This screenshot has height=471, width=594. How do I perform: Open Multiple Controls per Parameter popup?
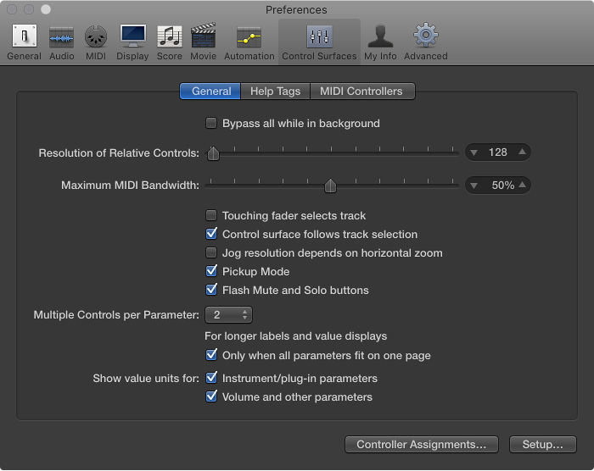[228, 315]
